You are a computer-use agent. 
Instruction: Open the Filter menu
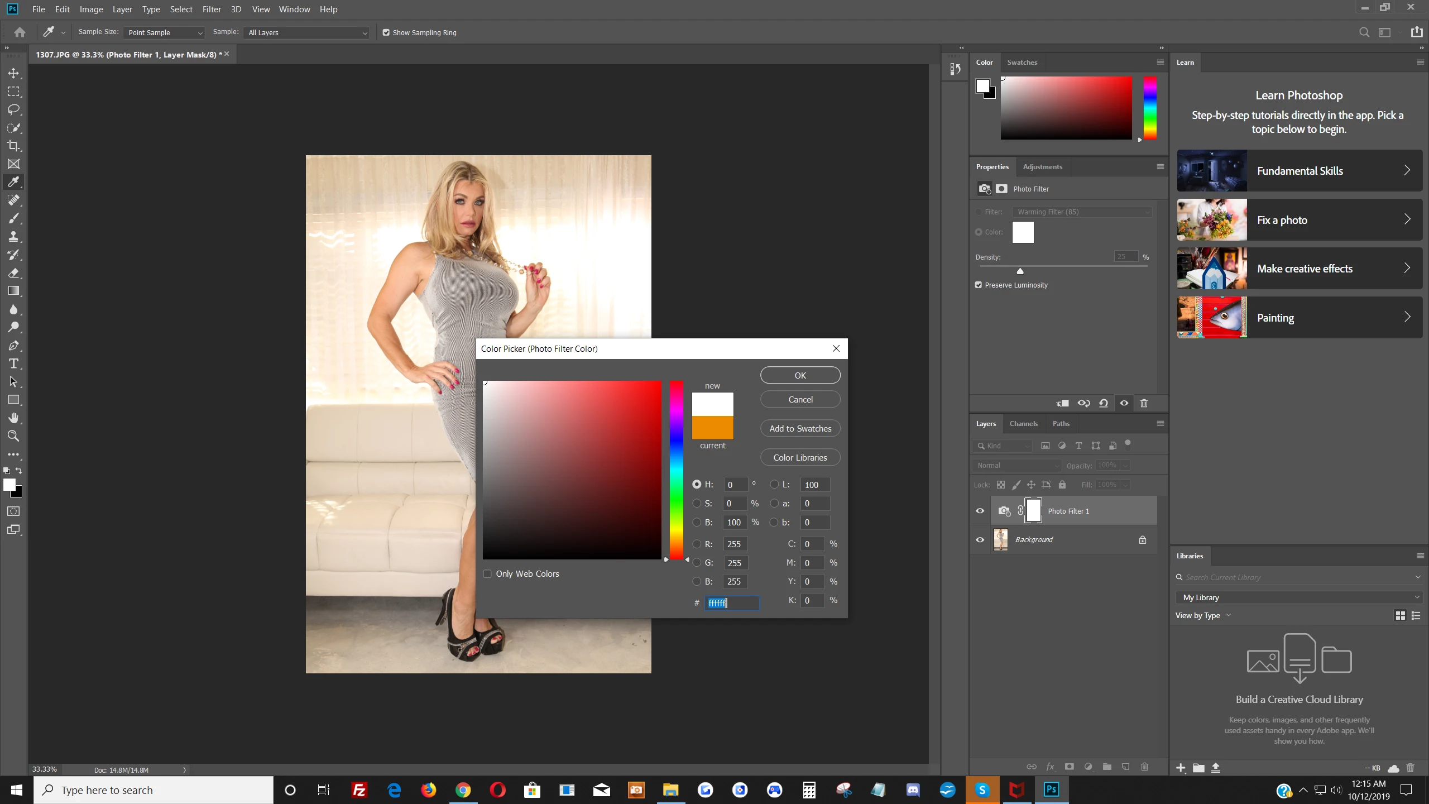click(x=212, y=9)
